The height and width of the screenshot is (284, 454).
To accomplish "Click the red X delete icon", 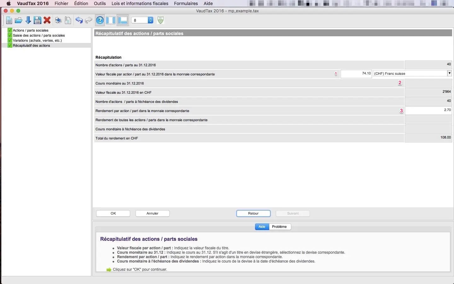I will click(47, 21).
